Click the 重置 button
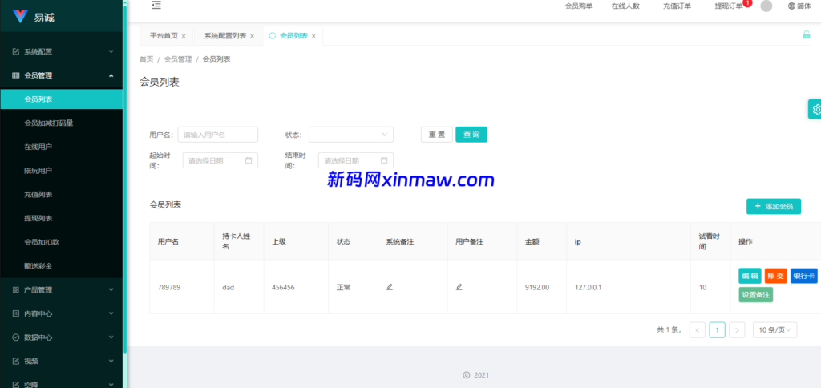Viewport: 821px width, 388px height. click(x=437, y=135)
